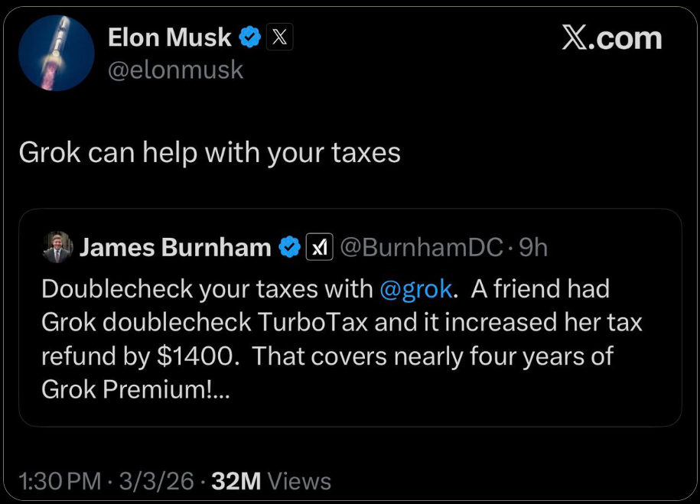
Task: Click the 1:30 PM post time
Action: (60, 481)
